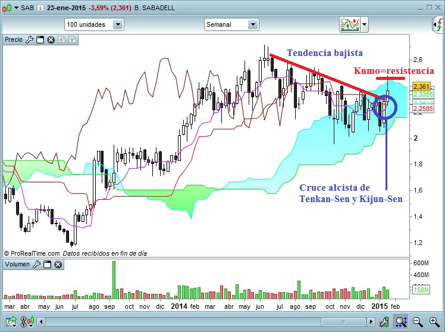Close the Precio panel
The width and height of the screenshot is (445, 332).
click(51, 40)
